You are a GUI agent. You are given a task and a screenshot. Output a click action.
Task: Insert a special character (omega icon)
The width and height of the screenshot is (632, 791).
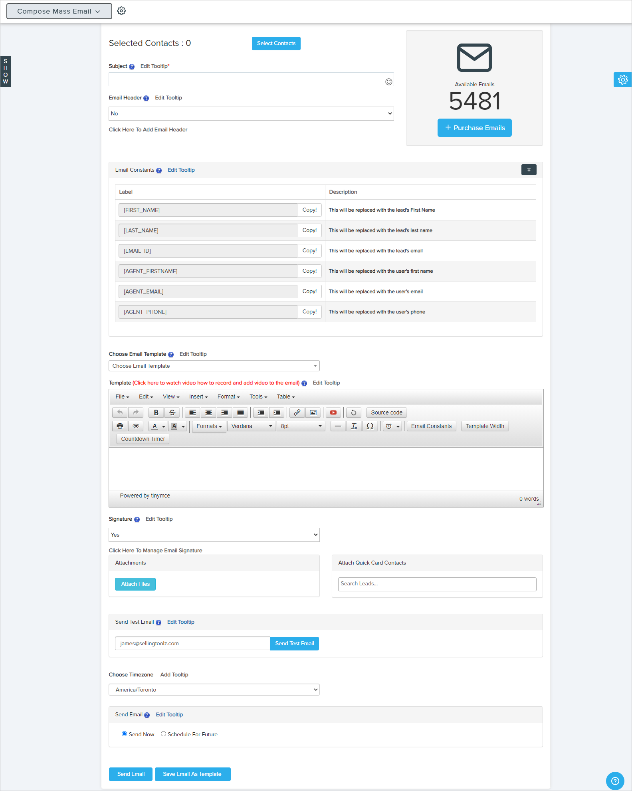370,426
